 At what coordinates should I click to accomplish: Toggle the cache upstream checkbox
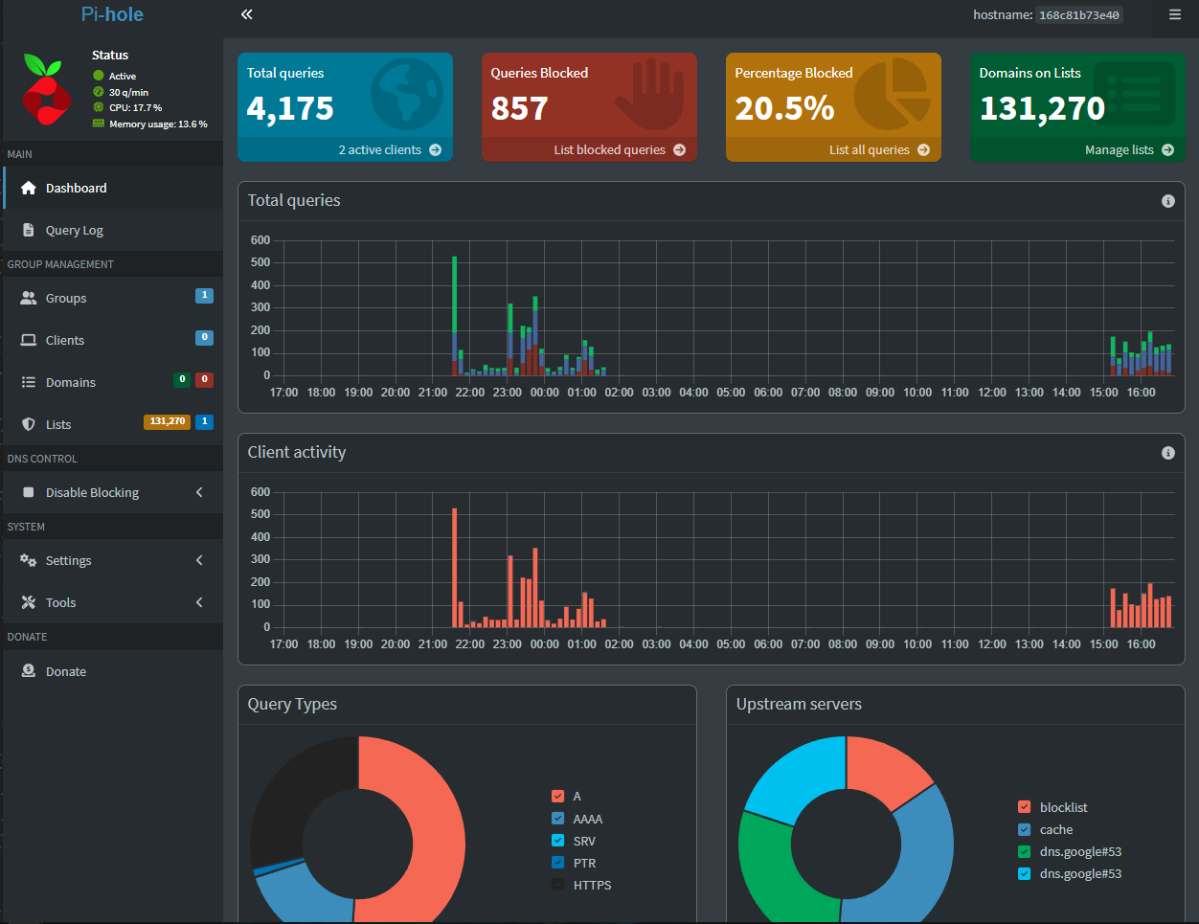pos(1025,829)
